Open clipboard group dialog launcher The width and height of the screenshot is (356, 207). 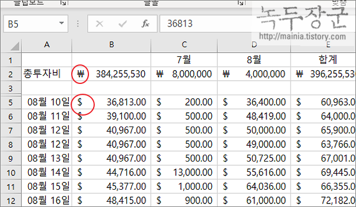[64, 3]
